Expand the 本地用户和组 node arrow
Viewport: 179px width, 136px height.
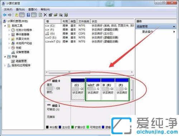(x=9, y=43)
